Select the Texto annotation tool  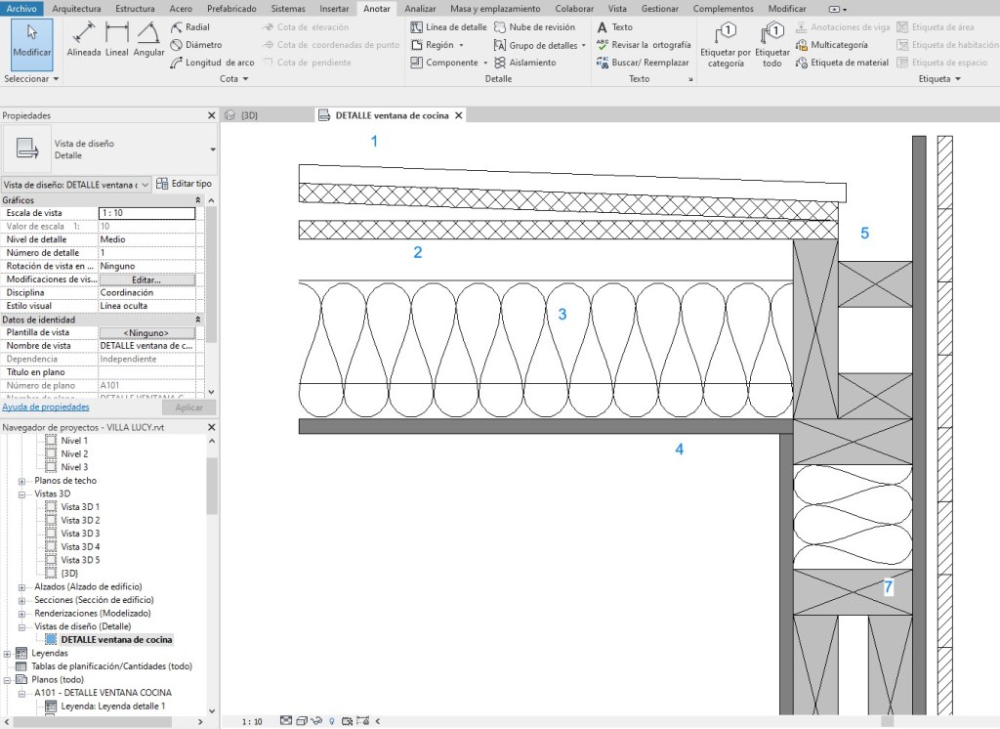[615, 27]
